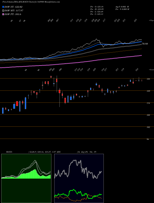Click the magenta DOW PT legend swatch
The height and width of the screenshot is (203, 154).
click(3, 14)
